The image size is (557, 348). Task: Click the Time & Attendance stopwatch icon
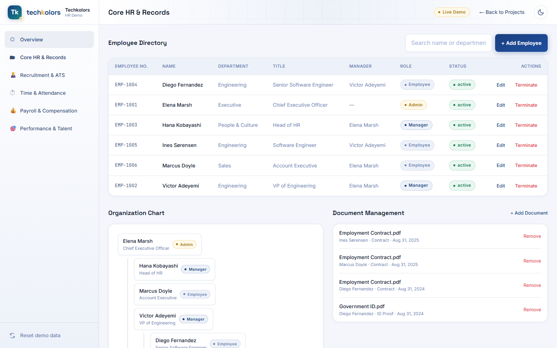point(12,93)
